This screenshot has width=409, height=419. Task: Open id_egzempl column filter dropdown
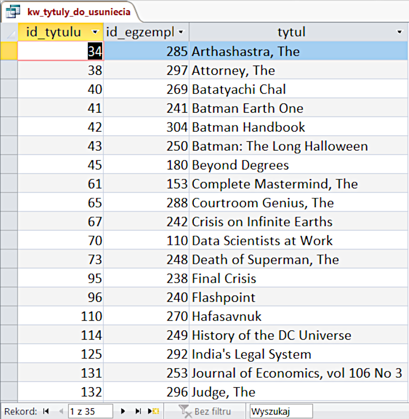point(181,32)
